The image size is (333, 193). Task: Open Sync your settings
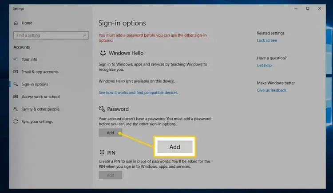coord(37,122)
